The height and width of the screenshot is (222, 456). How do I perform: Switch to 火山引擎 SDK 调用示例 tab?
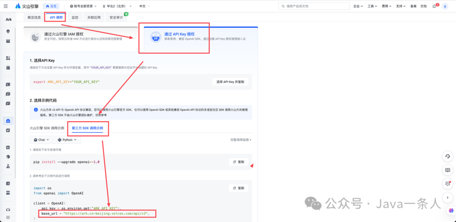coord(47,128)
